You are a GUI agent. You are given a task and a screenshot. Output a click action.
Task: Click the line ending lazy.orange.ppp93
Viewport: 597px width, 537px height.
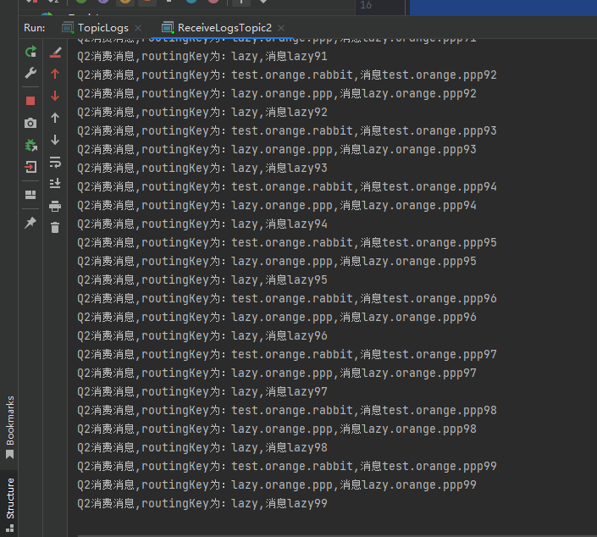(x=277, y=149)
